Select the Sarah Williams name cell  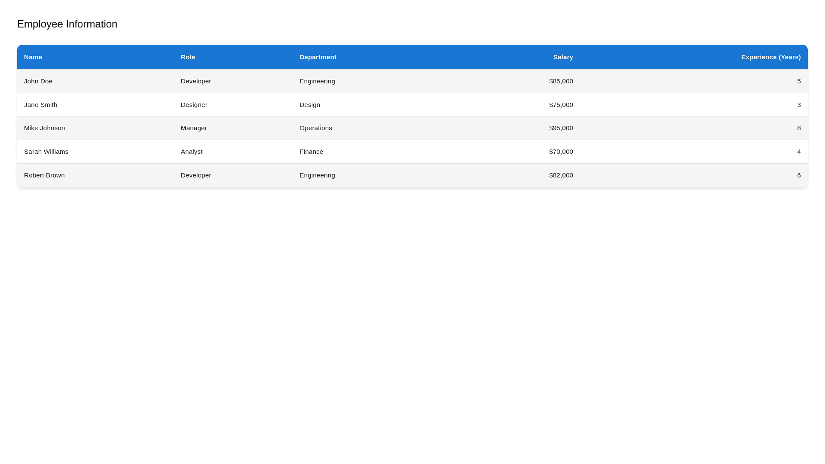(46, 152)
